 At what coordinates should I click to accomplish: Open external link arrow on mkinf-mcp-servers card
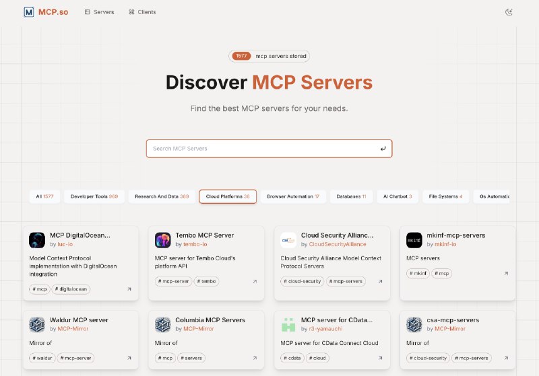coord(506,273)
